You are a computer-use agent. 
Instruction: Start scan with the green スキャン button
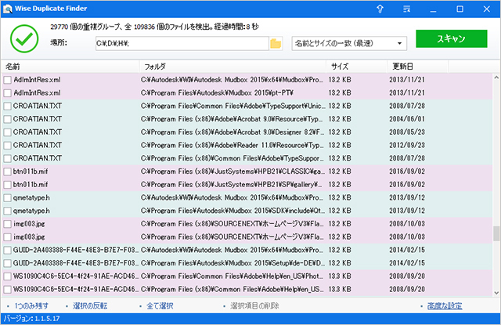452,38
